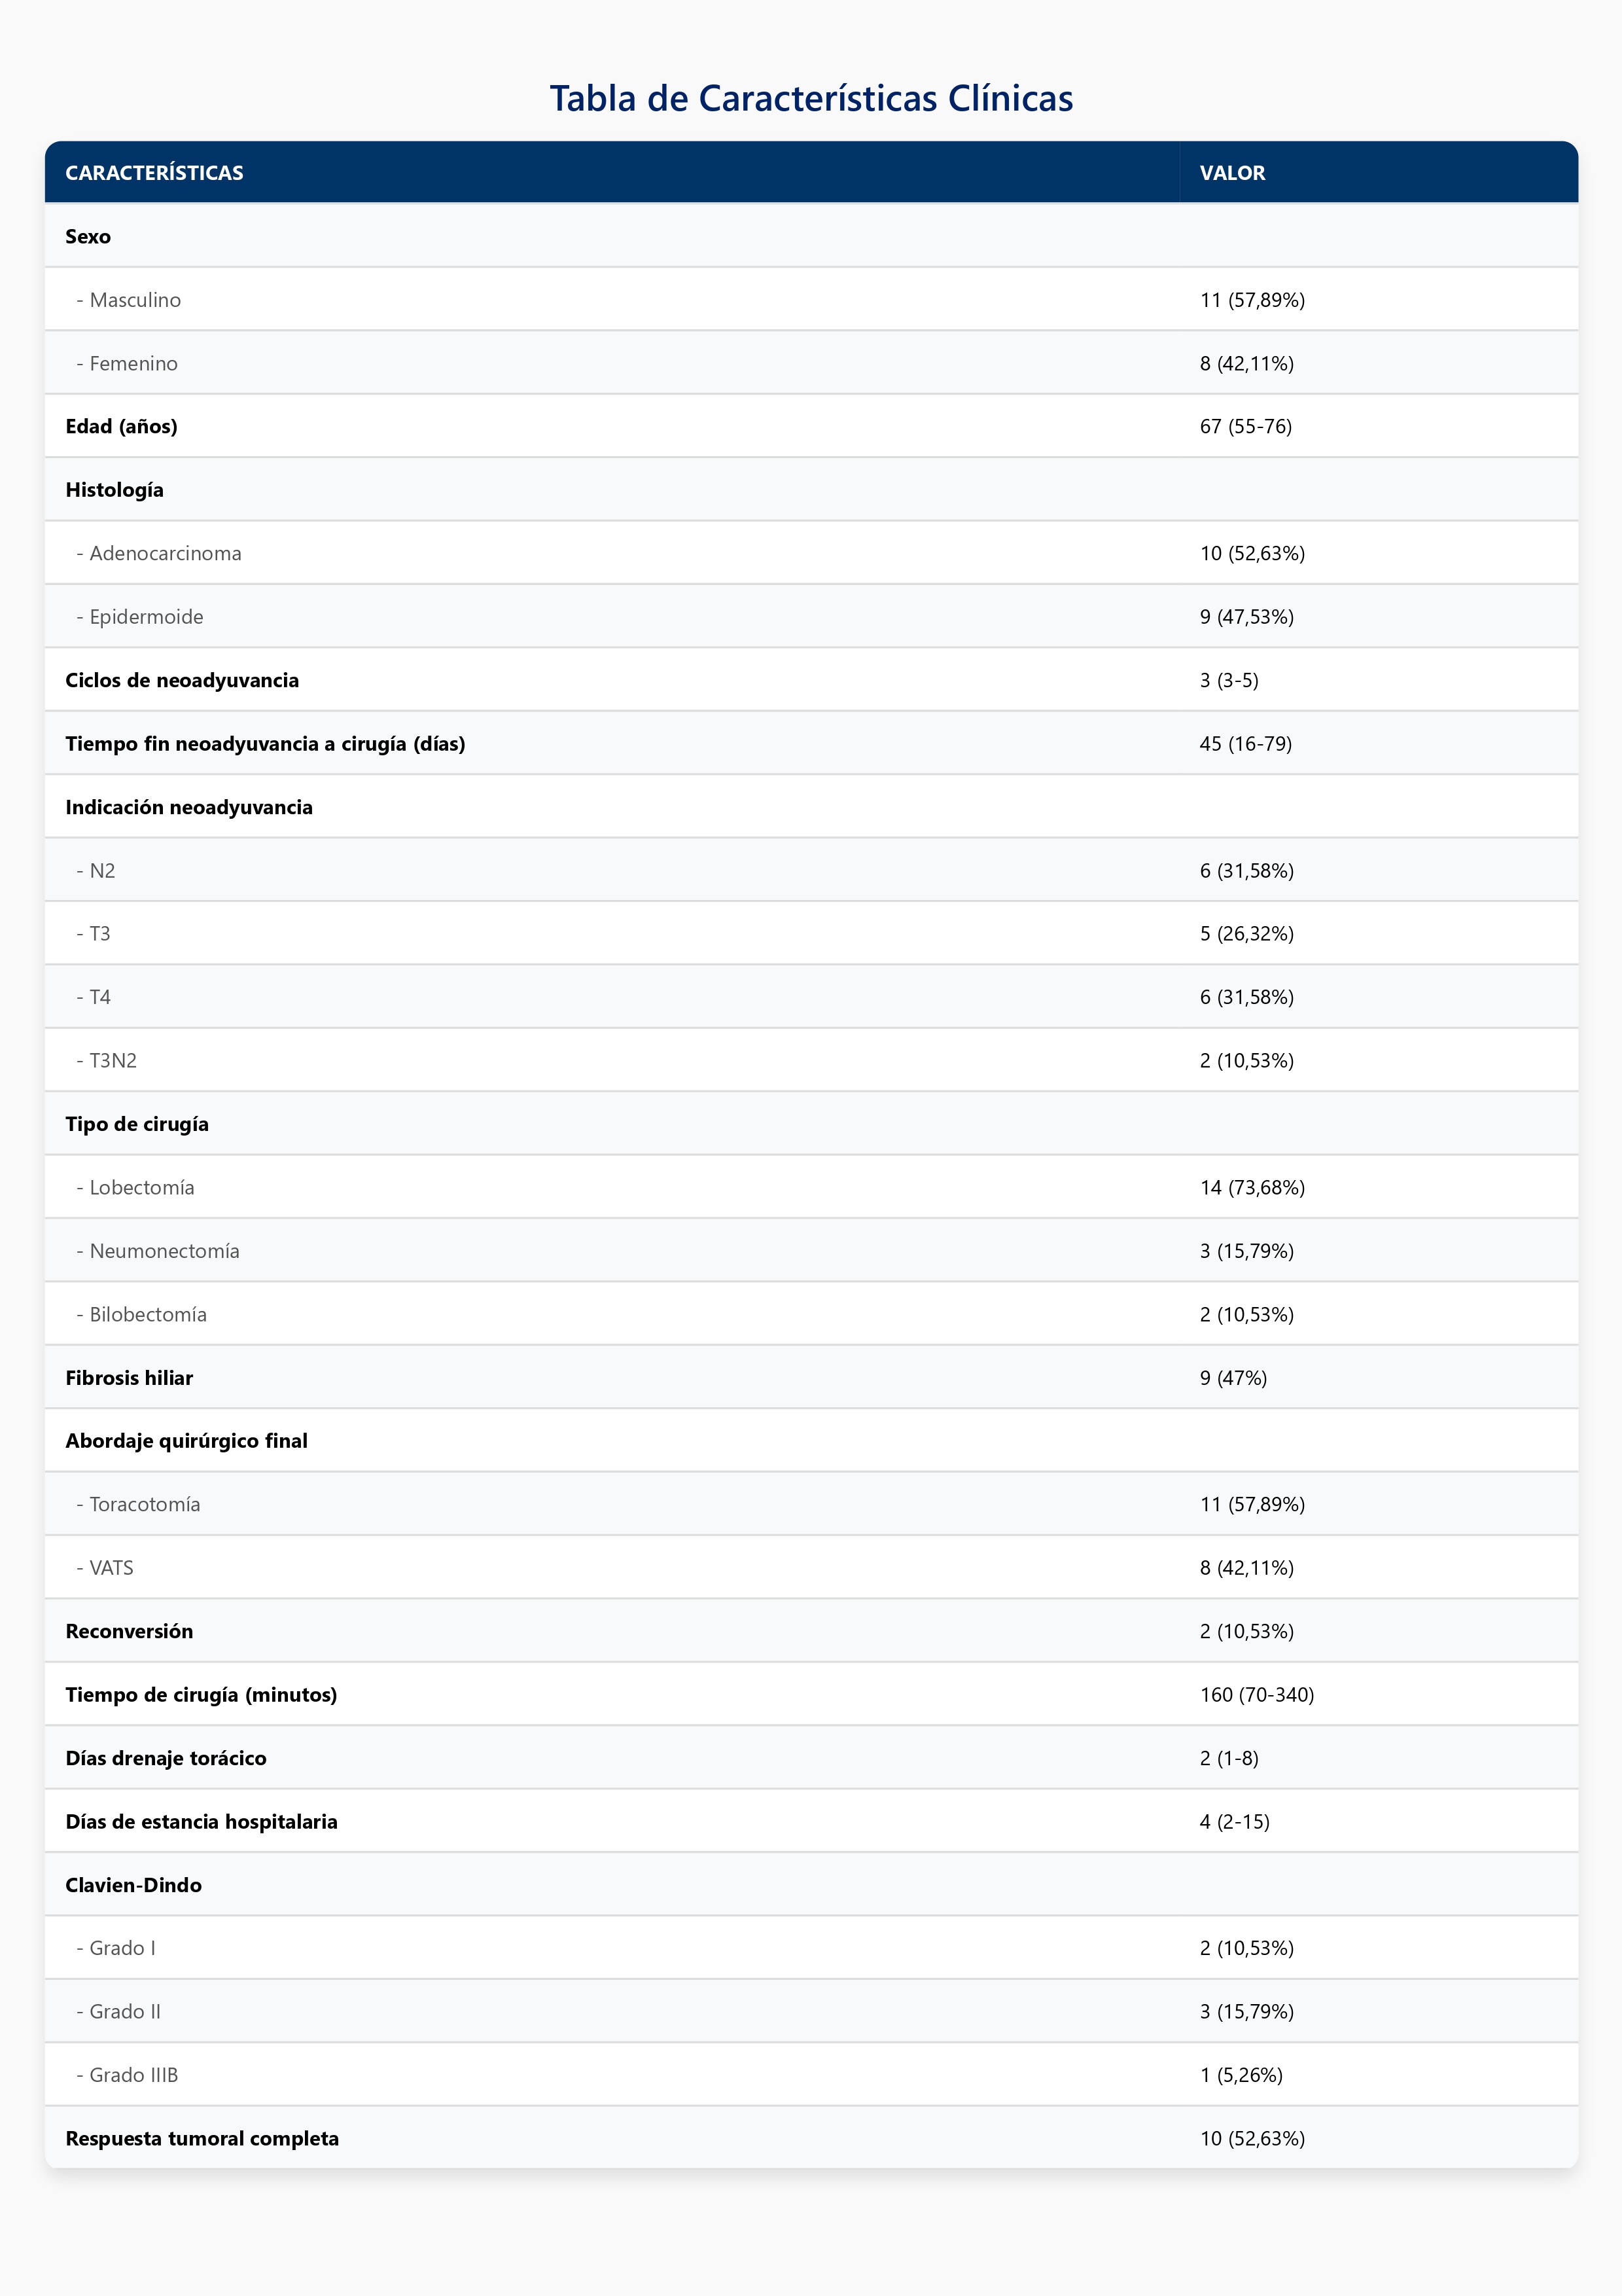Click the T3N2 row label
Screen dimensions: 1622x2296
pos(112,1061)
